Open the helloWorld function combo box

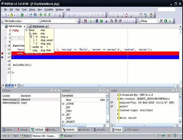pos(76,21)
